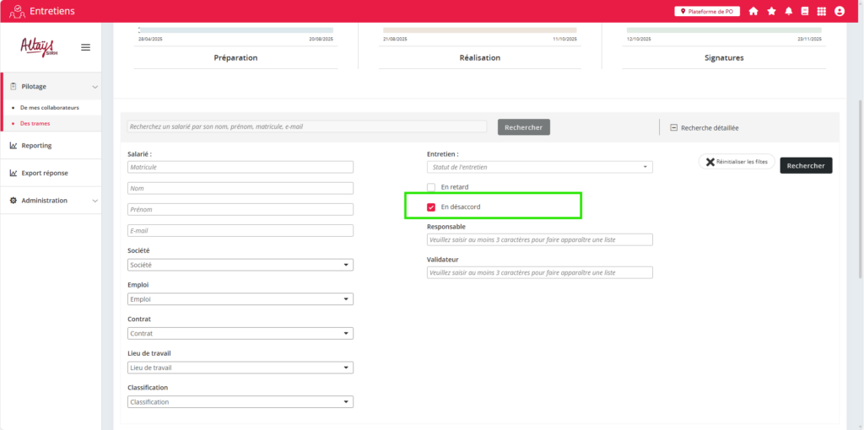Uncheck the 'En désaccord' checkbox

click(431, 207)
